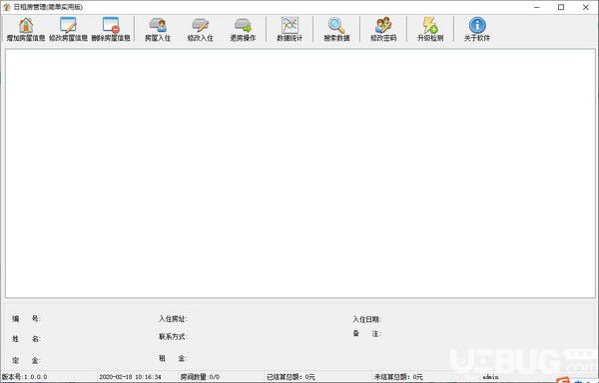Click the 定 金 label
Viewport: 599px width, 383px height.
(26, 360)
